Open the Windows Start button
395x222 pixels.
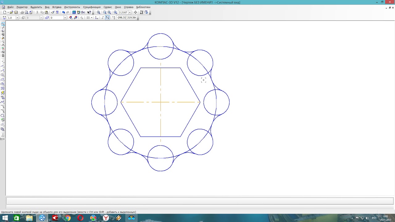coord(5,218)
